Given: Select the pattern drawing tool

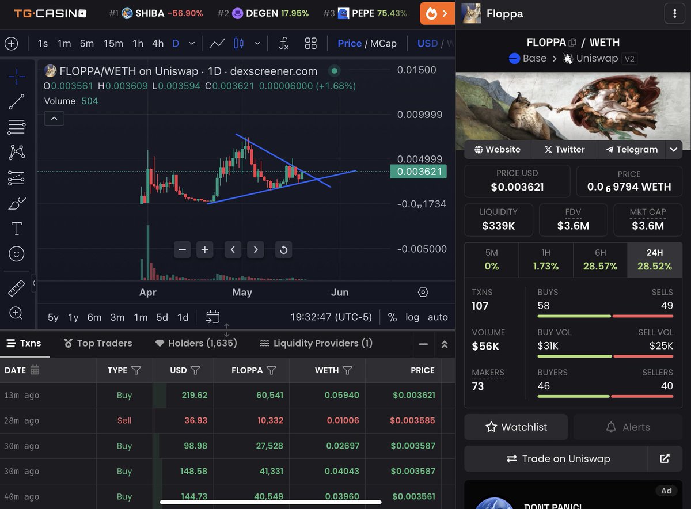Looking at the screenshot, I should (x=17, y=153).
